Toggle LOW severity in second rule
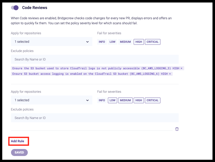The image size is (215, 162). click(112, 100)
